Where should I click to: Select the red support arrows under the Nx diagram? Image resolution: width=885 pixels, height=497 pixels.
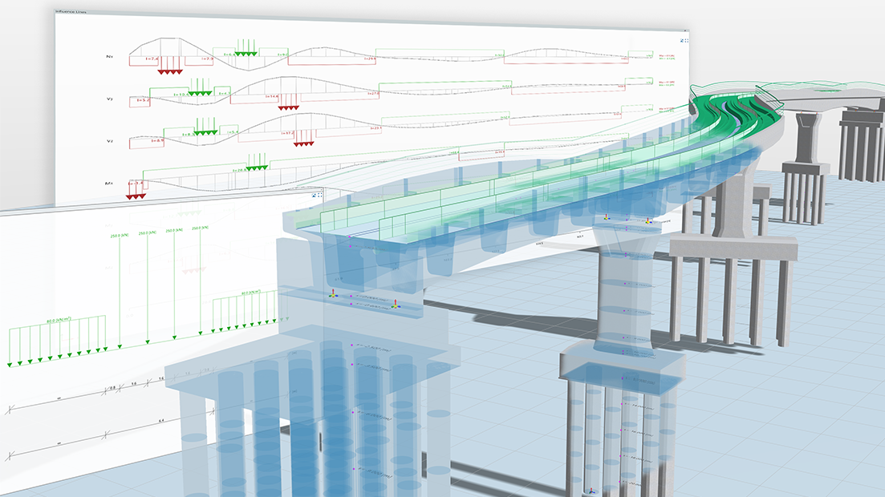pos(168,71)
